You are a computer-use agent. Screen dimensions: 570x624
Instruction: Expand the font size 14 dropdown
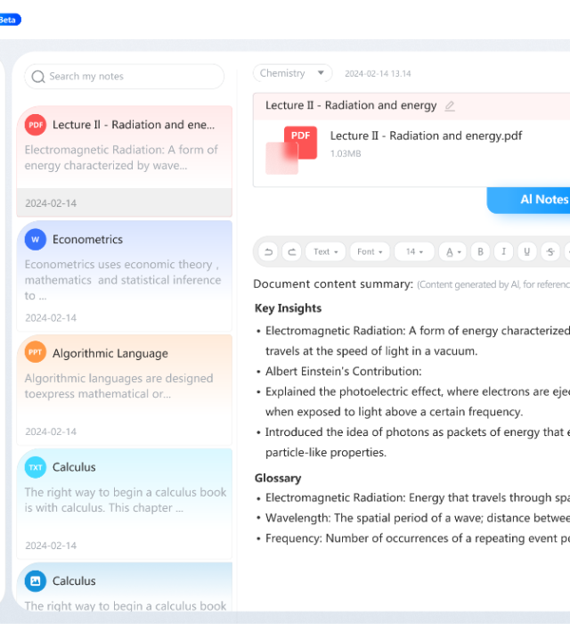click(x=414, y=252)
